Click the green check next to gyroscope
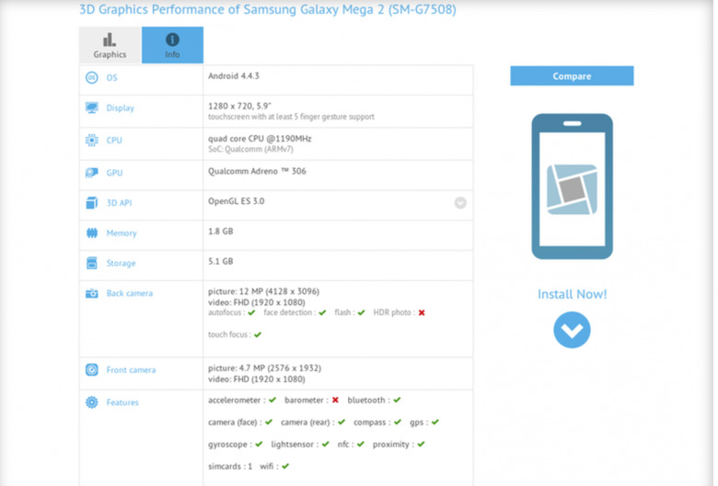 259,444
